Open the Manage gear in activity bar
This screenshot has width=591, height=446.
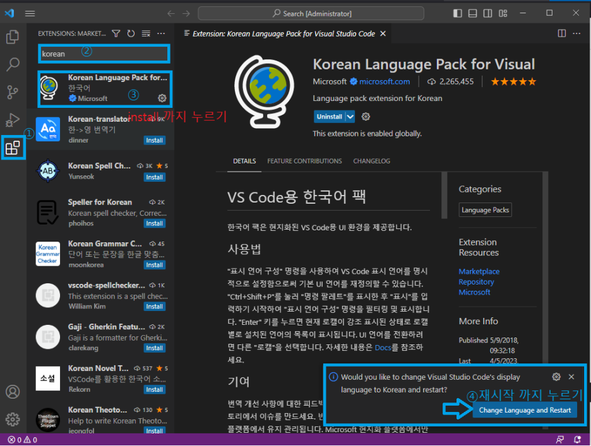(x=13, y=419)
